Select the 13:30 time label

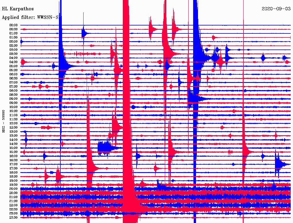(13, 136)
